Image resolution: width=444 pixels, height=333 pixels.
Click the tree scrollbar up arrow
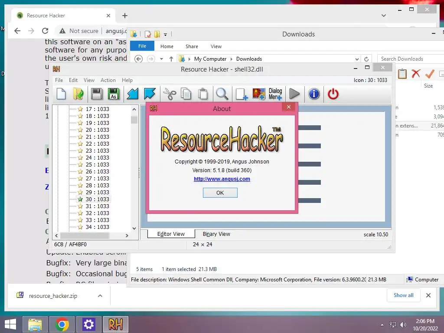click(134, 109)
